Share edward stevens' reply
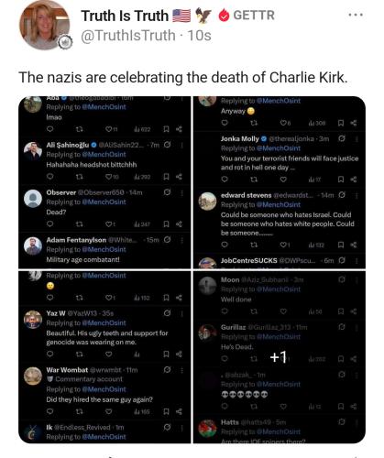 354,245
